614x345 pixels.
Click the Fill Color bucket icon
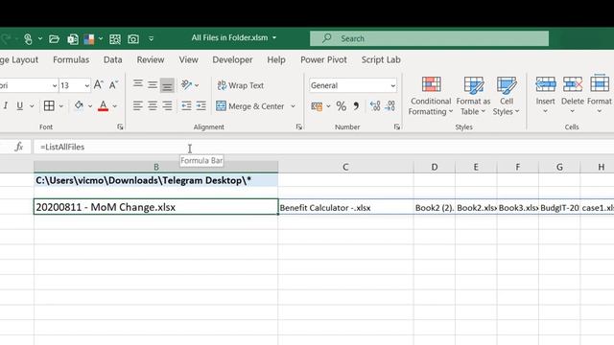point(79,105)
